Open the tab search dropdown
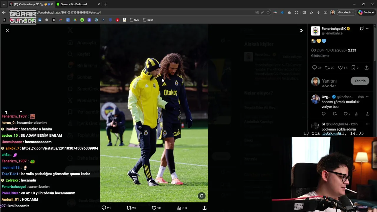The image size is (377, 212). pyautogui.click(x=4, y=4)
